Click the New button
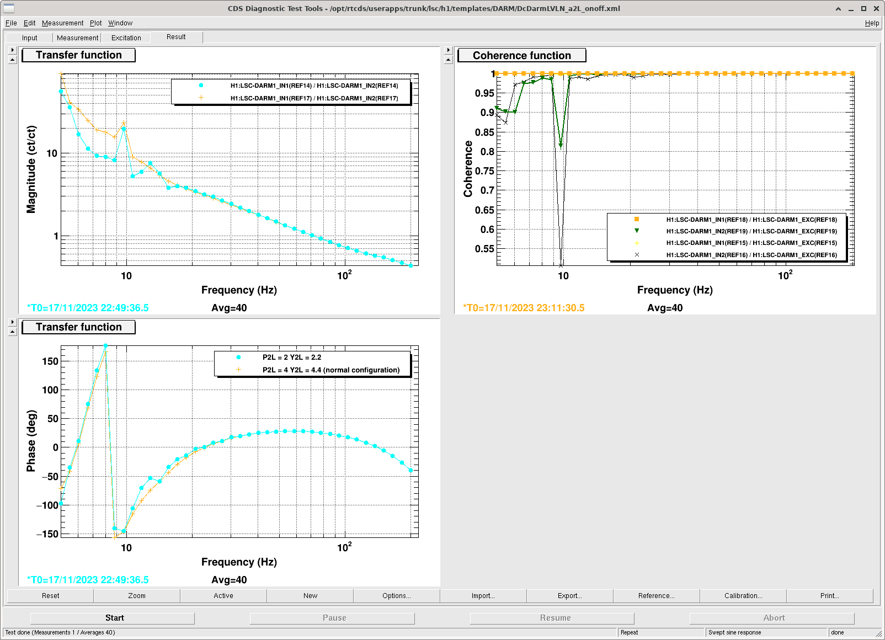The image size is (885, 640). (x=310, y=596)
